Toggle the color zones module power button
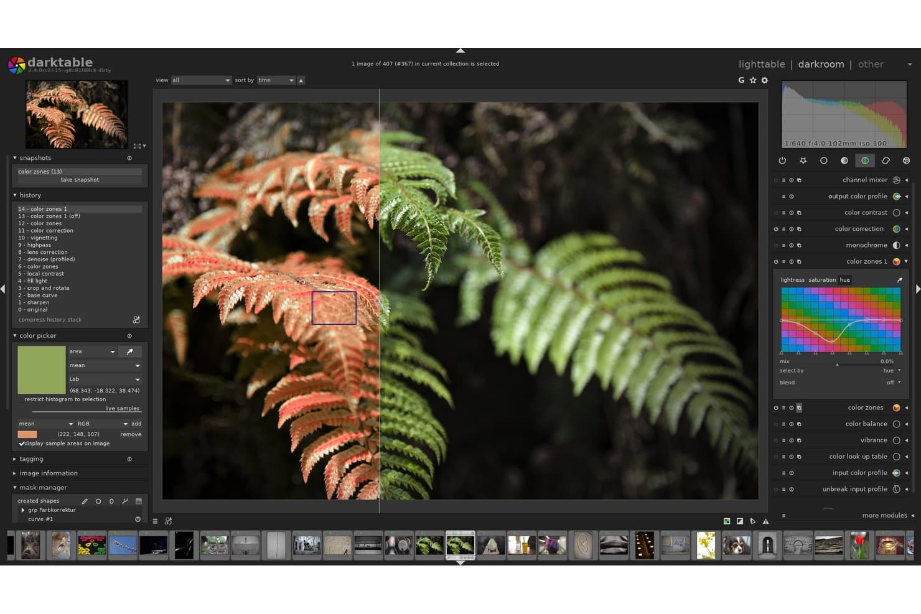 click(776, 408)
